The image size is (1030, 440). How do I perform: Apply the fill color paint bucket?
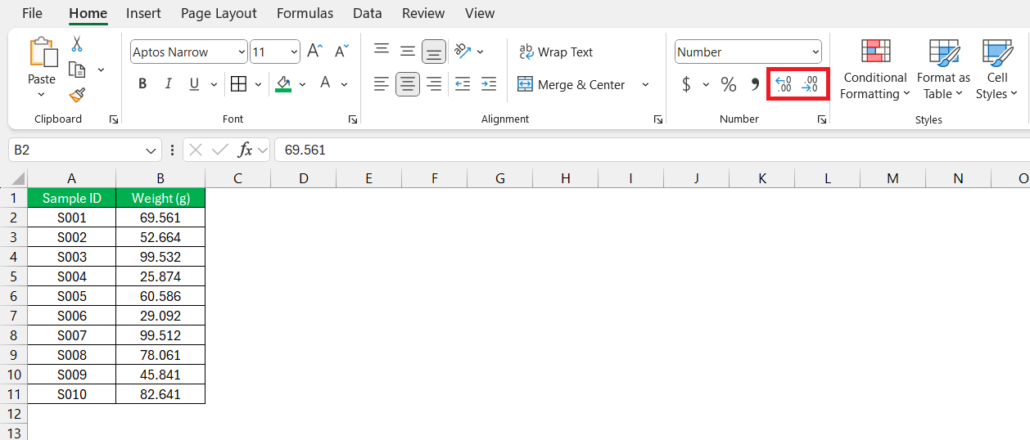[x=283, y=84]
